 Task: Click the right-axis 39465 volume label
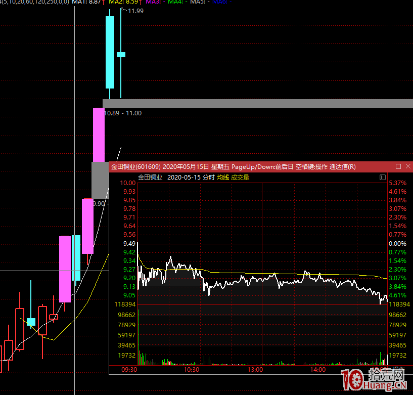pyautogui.click(x=397, y=345)
